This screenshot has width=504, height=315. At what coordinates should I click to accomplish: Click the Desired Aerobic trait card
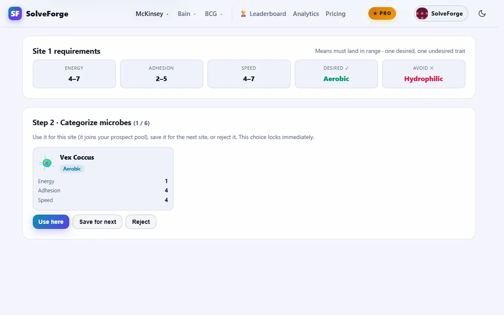click(336, 74)
